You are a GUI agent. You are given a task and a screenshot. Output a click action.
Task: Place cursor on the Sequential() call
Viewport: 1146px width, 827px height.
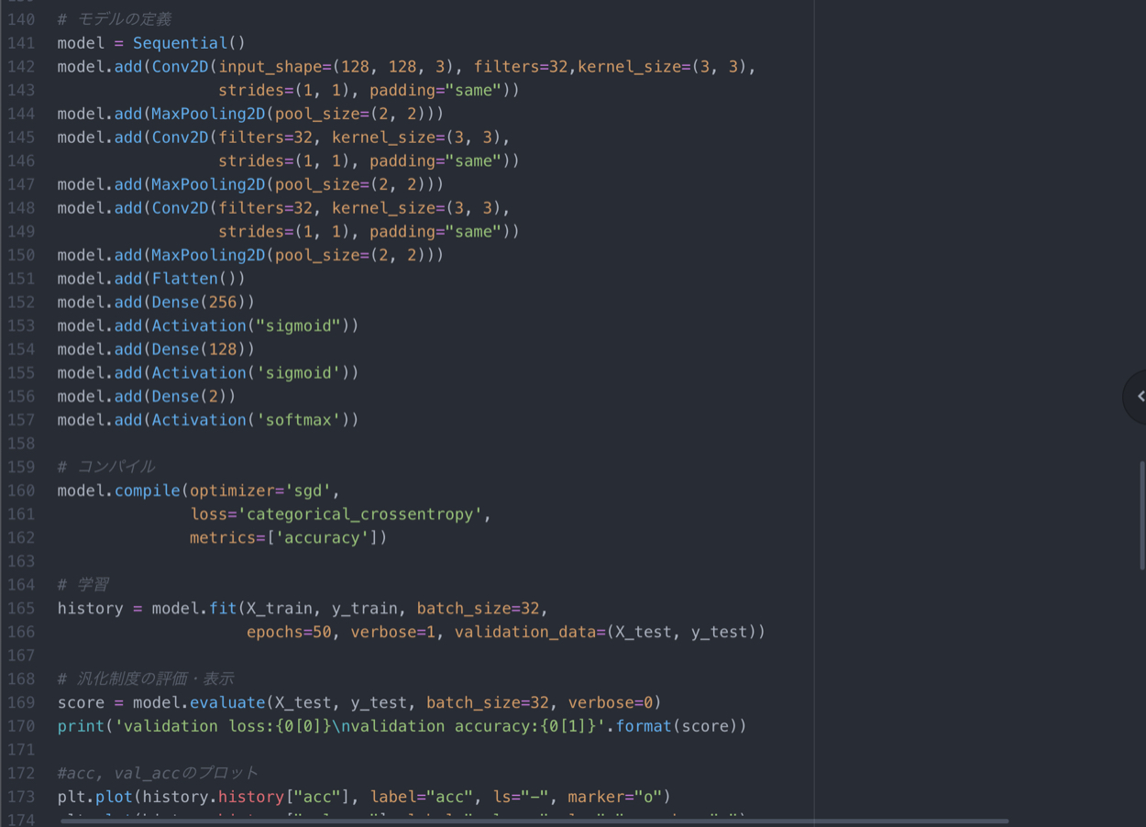pyautogui.click(x=188, y=43)
